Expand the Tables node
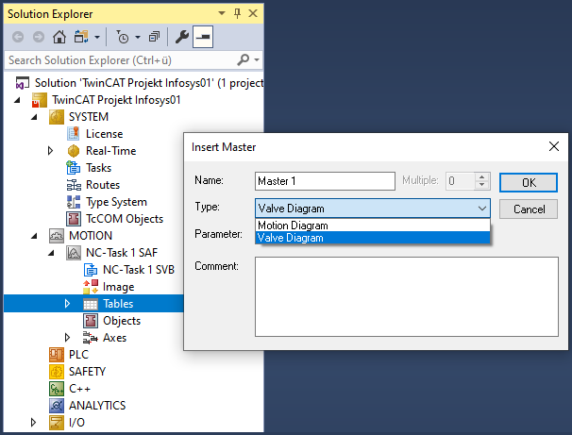Viewport: 572px width, 435px height. 67,304
